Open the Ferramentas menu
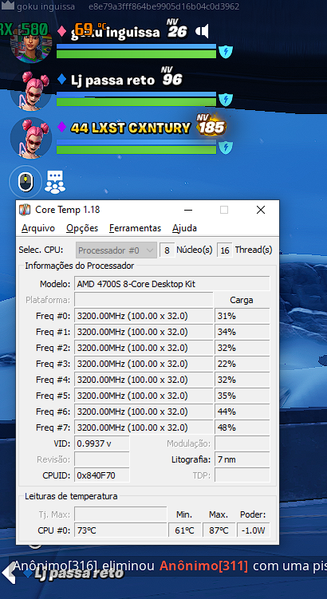Viewport: 327px width, 599px height. pos(136,228)
